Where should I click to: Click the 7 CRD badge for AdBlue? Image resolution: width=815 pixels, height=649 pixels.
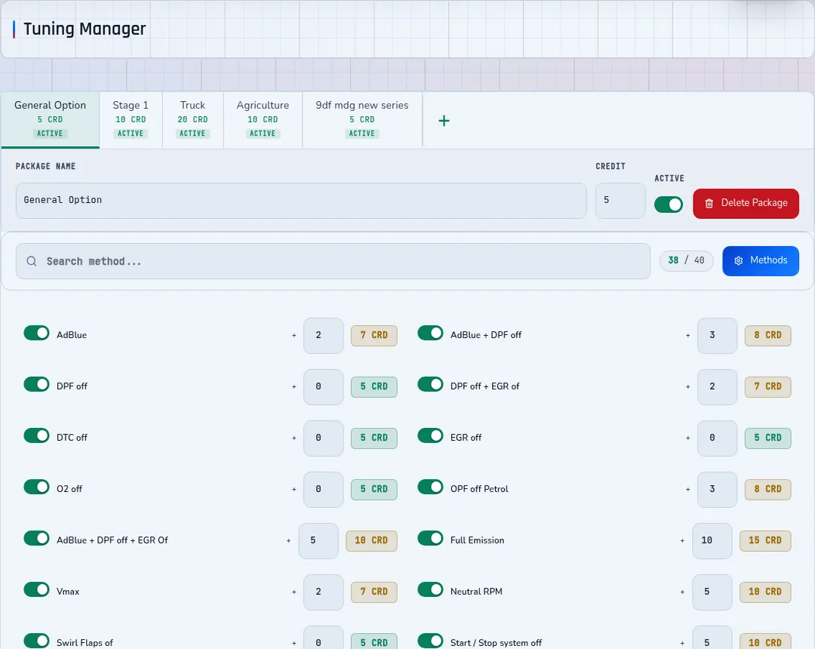pos(374,335)
